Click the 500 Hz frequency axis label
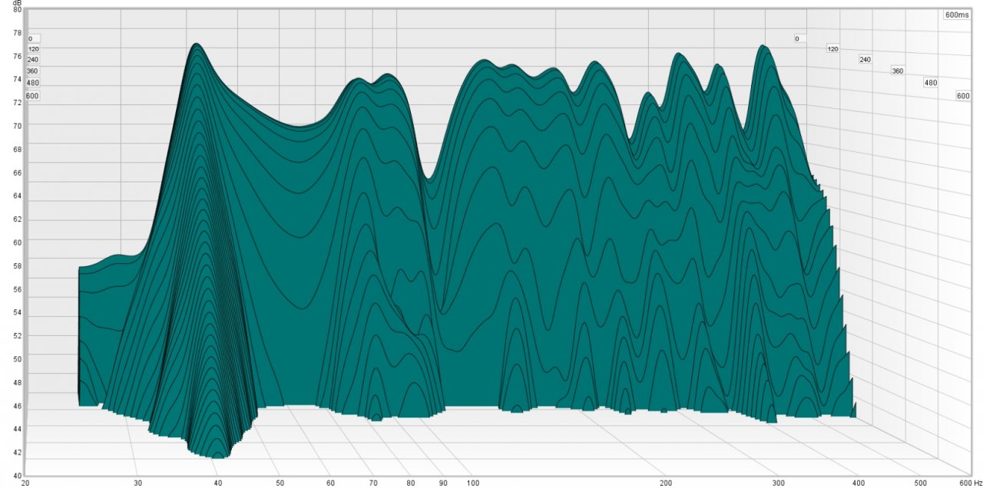This screenshot has width=983, height=488. 921,483
